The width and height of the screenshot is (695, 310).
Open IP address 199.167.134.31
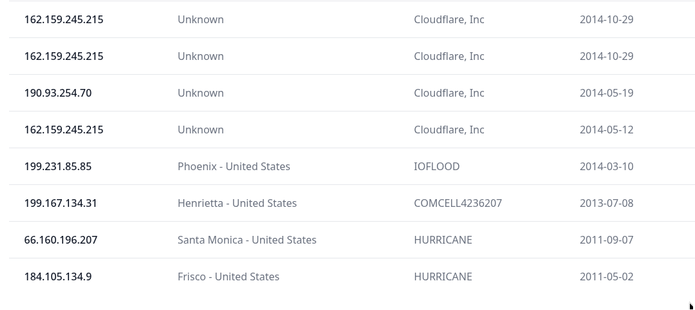(x=61, y=203)
